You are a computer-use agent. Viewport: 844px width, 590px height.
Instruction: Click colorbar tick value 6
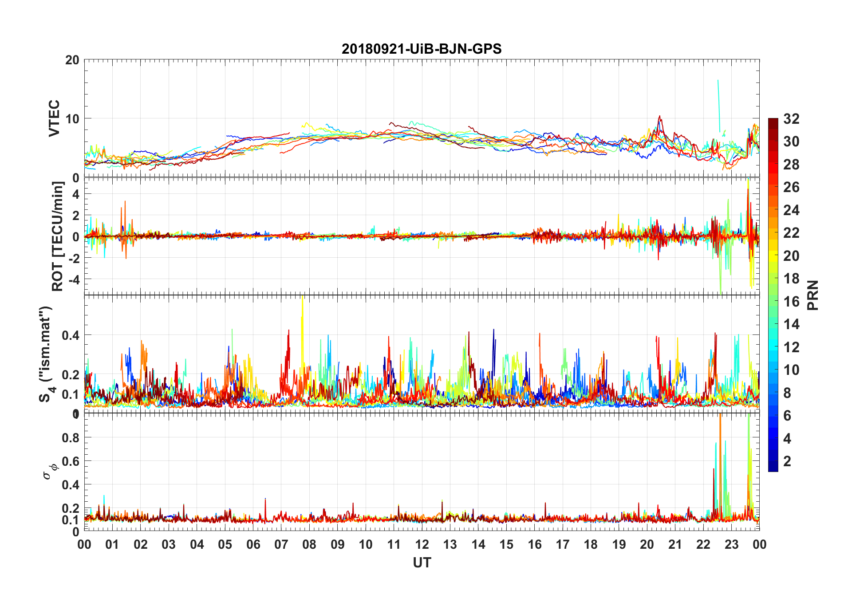(787, 415)
